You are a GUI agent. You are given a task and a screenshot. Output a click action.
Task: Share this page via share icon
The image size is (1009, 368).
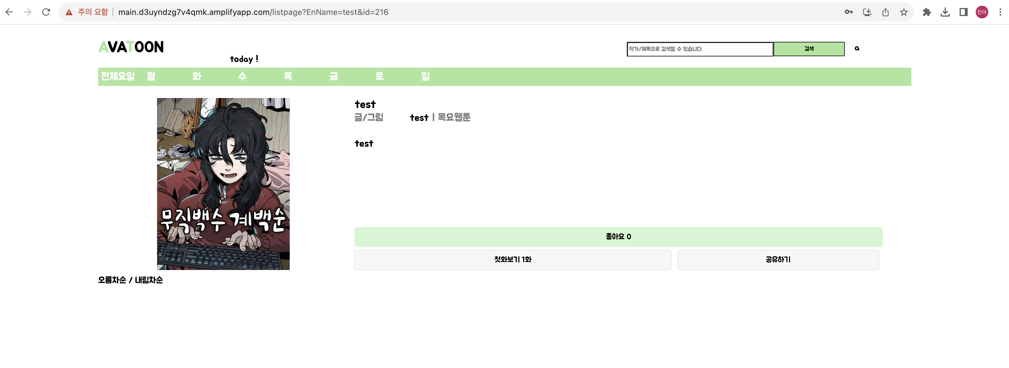tap(885, 12)
